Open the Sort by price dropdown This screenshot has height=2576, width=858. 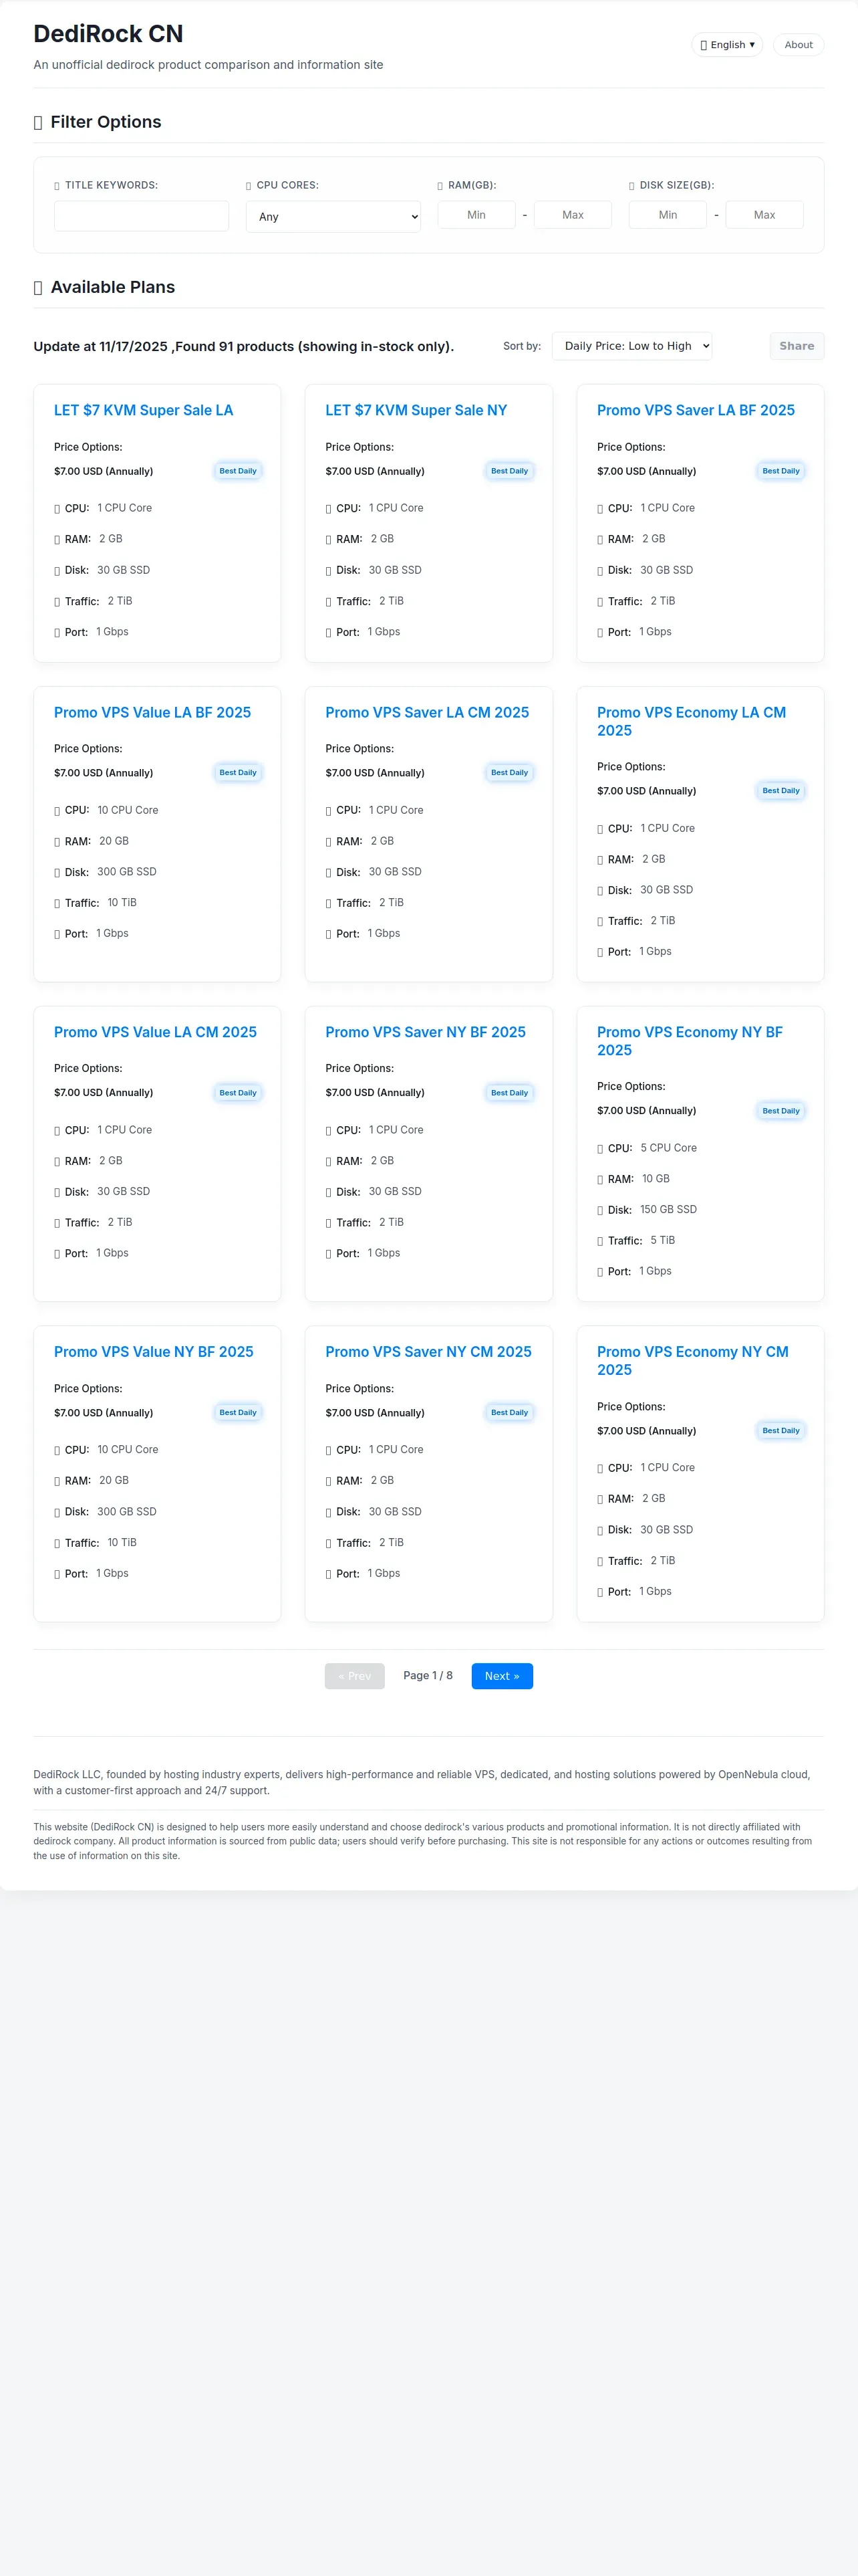pyautogui.click(x=631, y=346)
